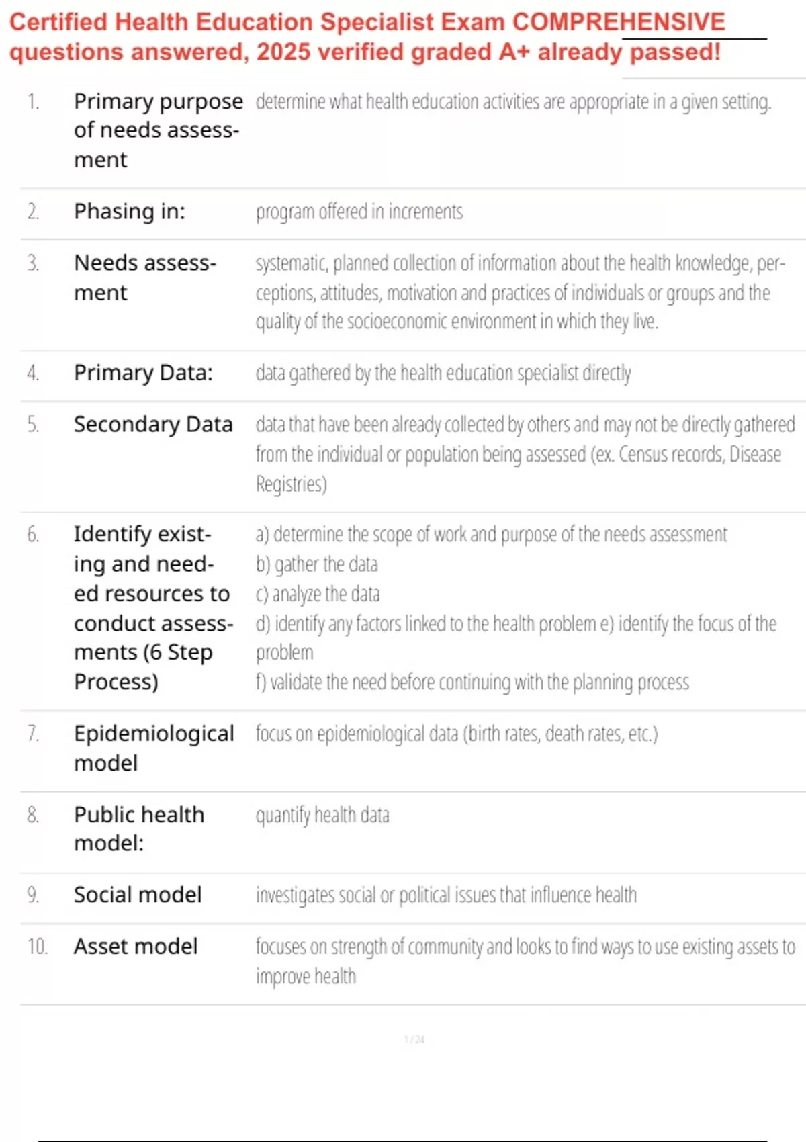Click the red document title heading
The height and width of the screenshot is (1142, 806).
point(366,37)
